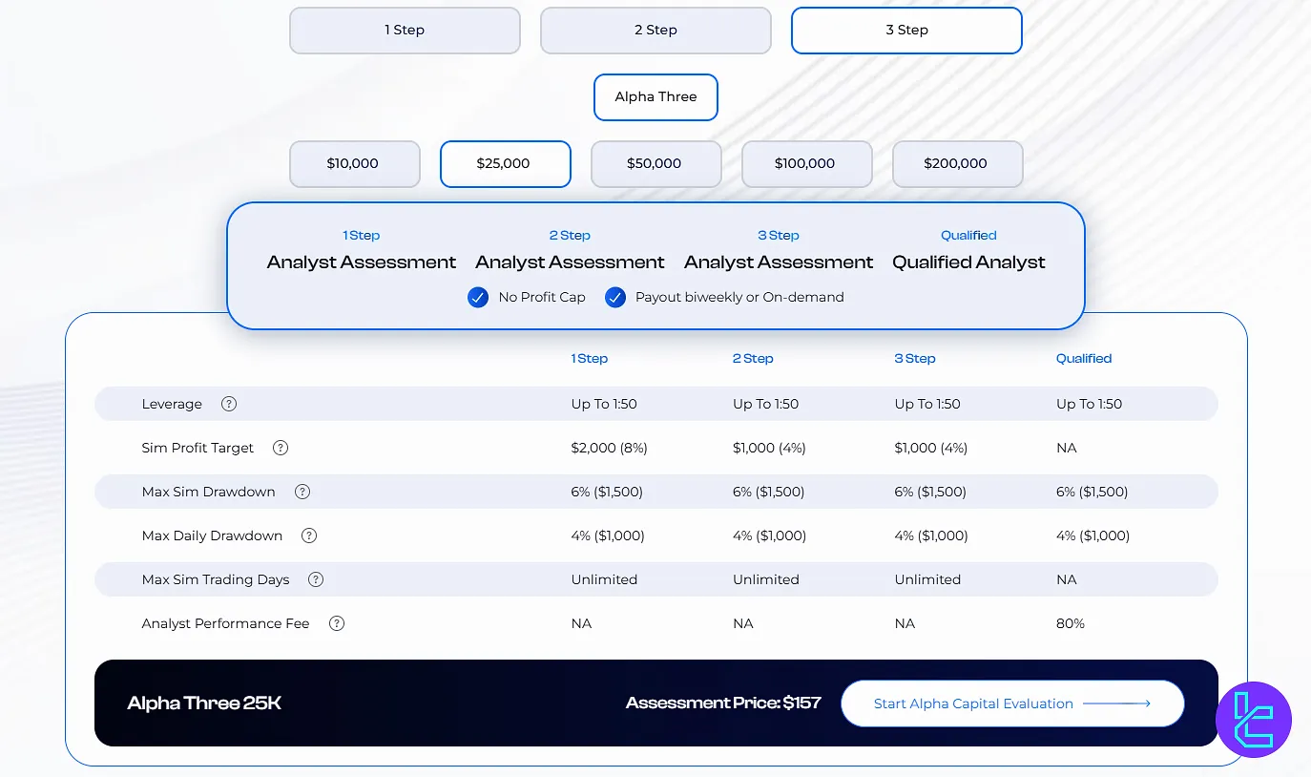Show Max Sim Trading Days help tooltip
The image size is (1311, 777).
[x=316, y=579]
